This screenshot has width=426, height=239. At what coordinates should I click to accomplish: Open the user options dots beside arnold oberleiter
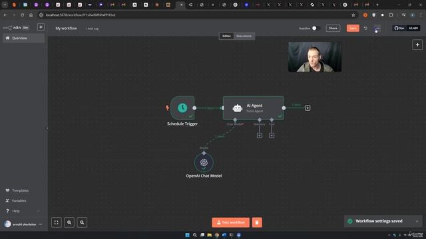tap(41, 224)
